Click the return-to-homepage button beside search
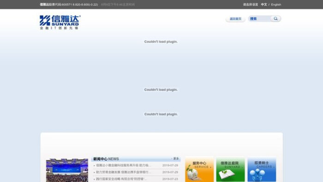Viewport: 323px width, 182px height. click(x=235, y=19)
